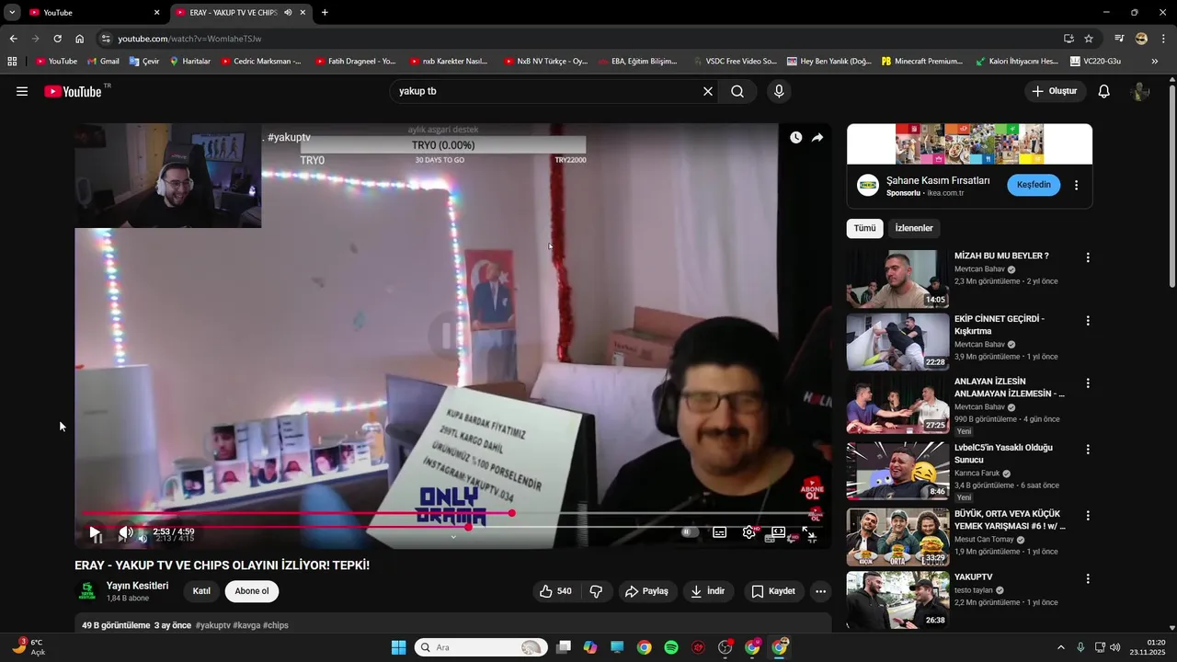This screenshot has height=662, width=1177.
Task: Dislike the video
Action: [596, 591]
